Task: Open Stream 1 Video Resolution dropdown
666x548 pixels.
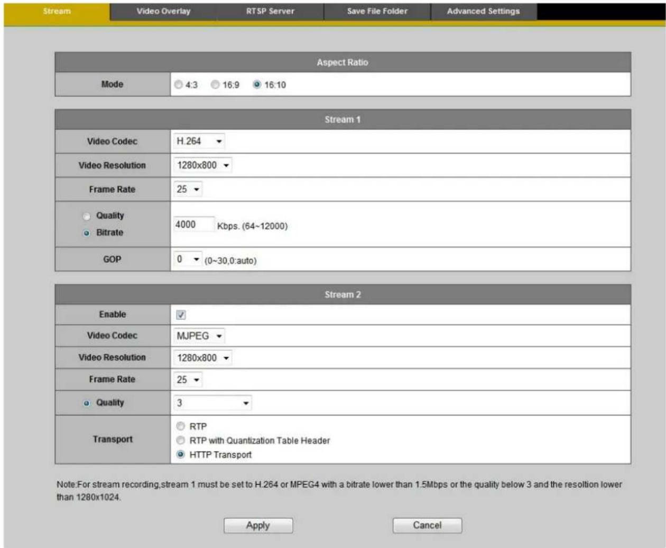Action: point(203,165)
